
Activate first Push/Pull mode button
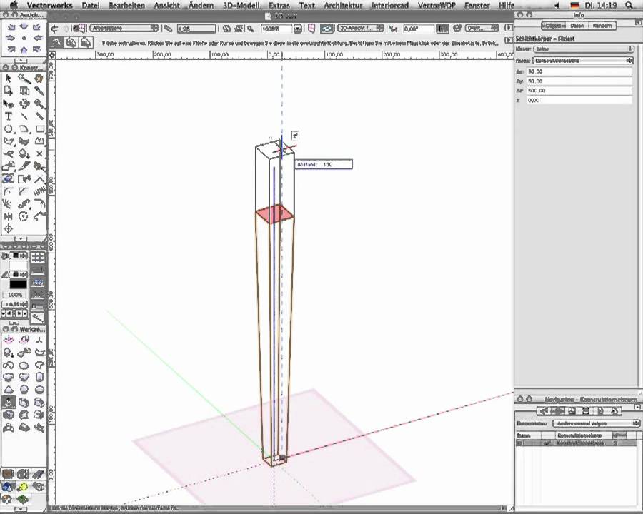(56, 42)
